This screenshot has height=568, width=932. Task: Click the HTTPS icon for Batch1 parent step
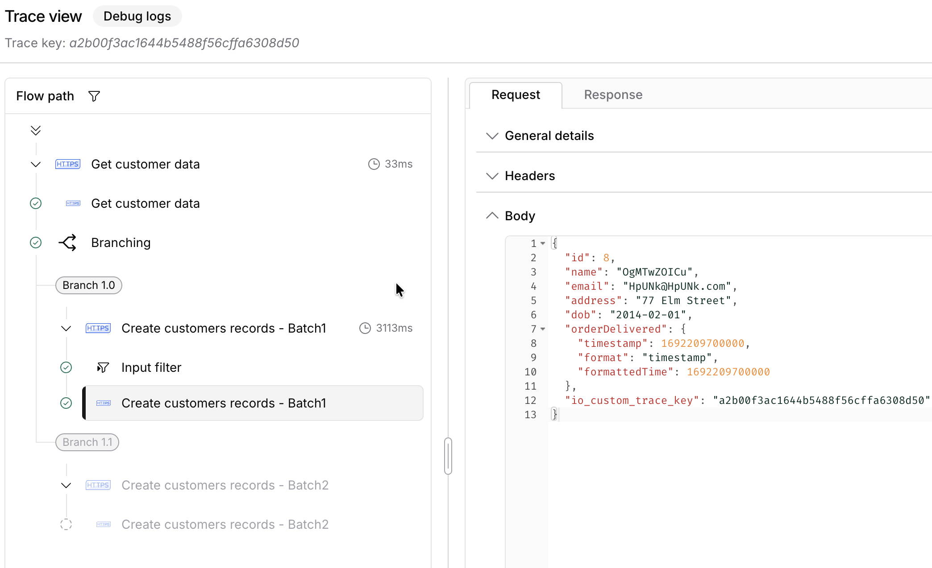[x=98, y=328]
